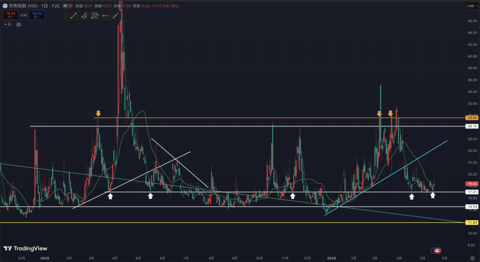
Task: Select the trend line drawing tool
Action: coord(74,15)
